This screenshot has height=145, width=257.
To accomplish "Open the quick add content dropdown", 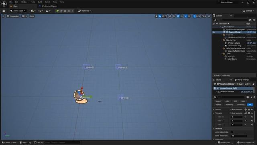I will (x=33, y=11).
